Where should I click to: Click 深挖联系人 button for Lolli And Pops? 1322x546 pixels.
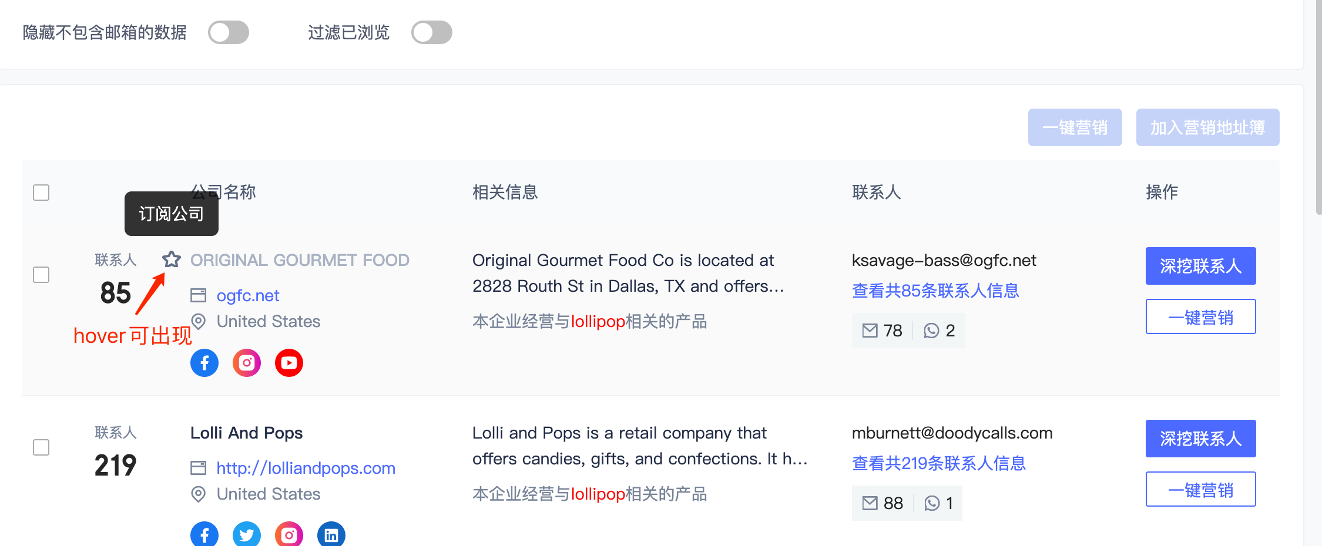pyautogui.click(x=1200, y=439)
